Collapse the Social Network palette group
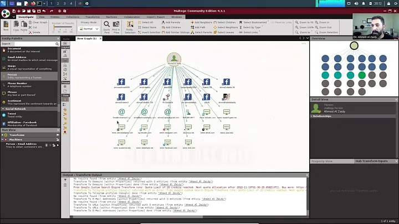Viewport: 399px width, 224px height. (x=3, y=109)
